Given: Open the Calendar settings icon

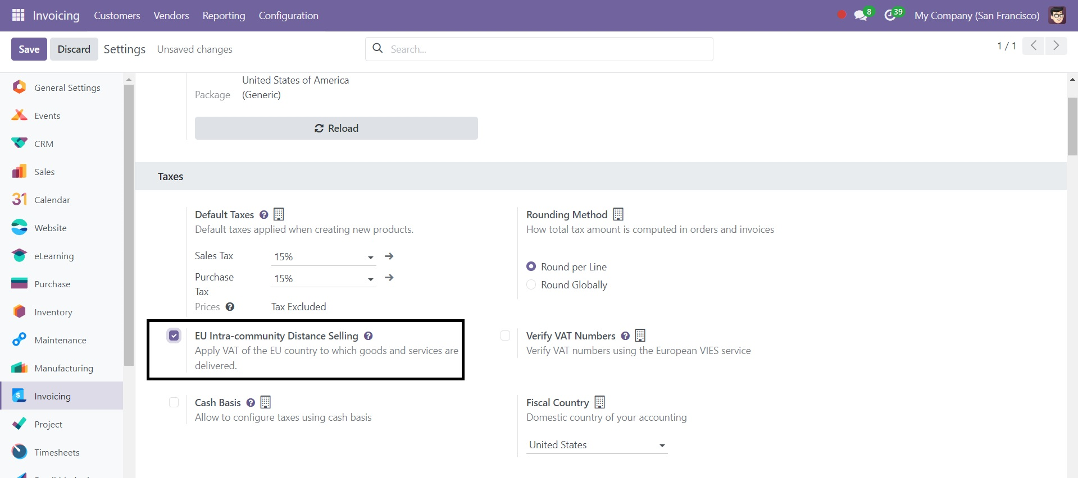Looking at the screenshot, I should coord(19,199).
